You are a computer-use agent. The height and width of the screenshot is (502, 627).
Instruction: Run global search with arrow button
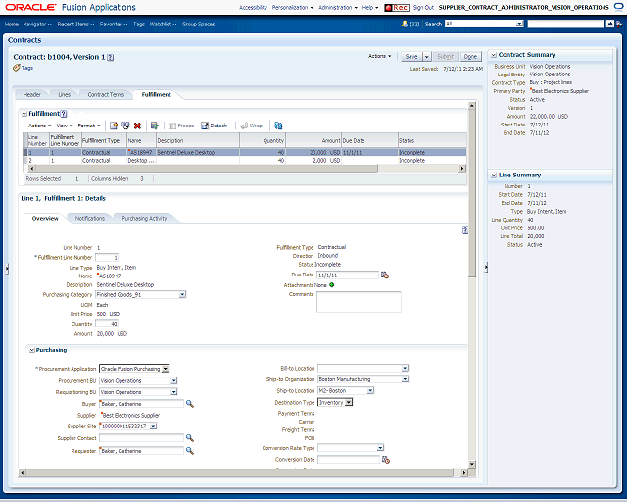(x=609, y=24)
